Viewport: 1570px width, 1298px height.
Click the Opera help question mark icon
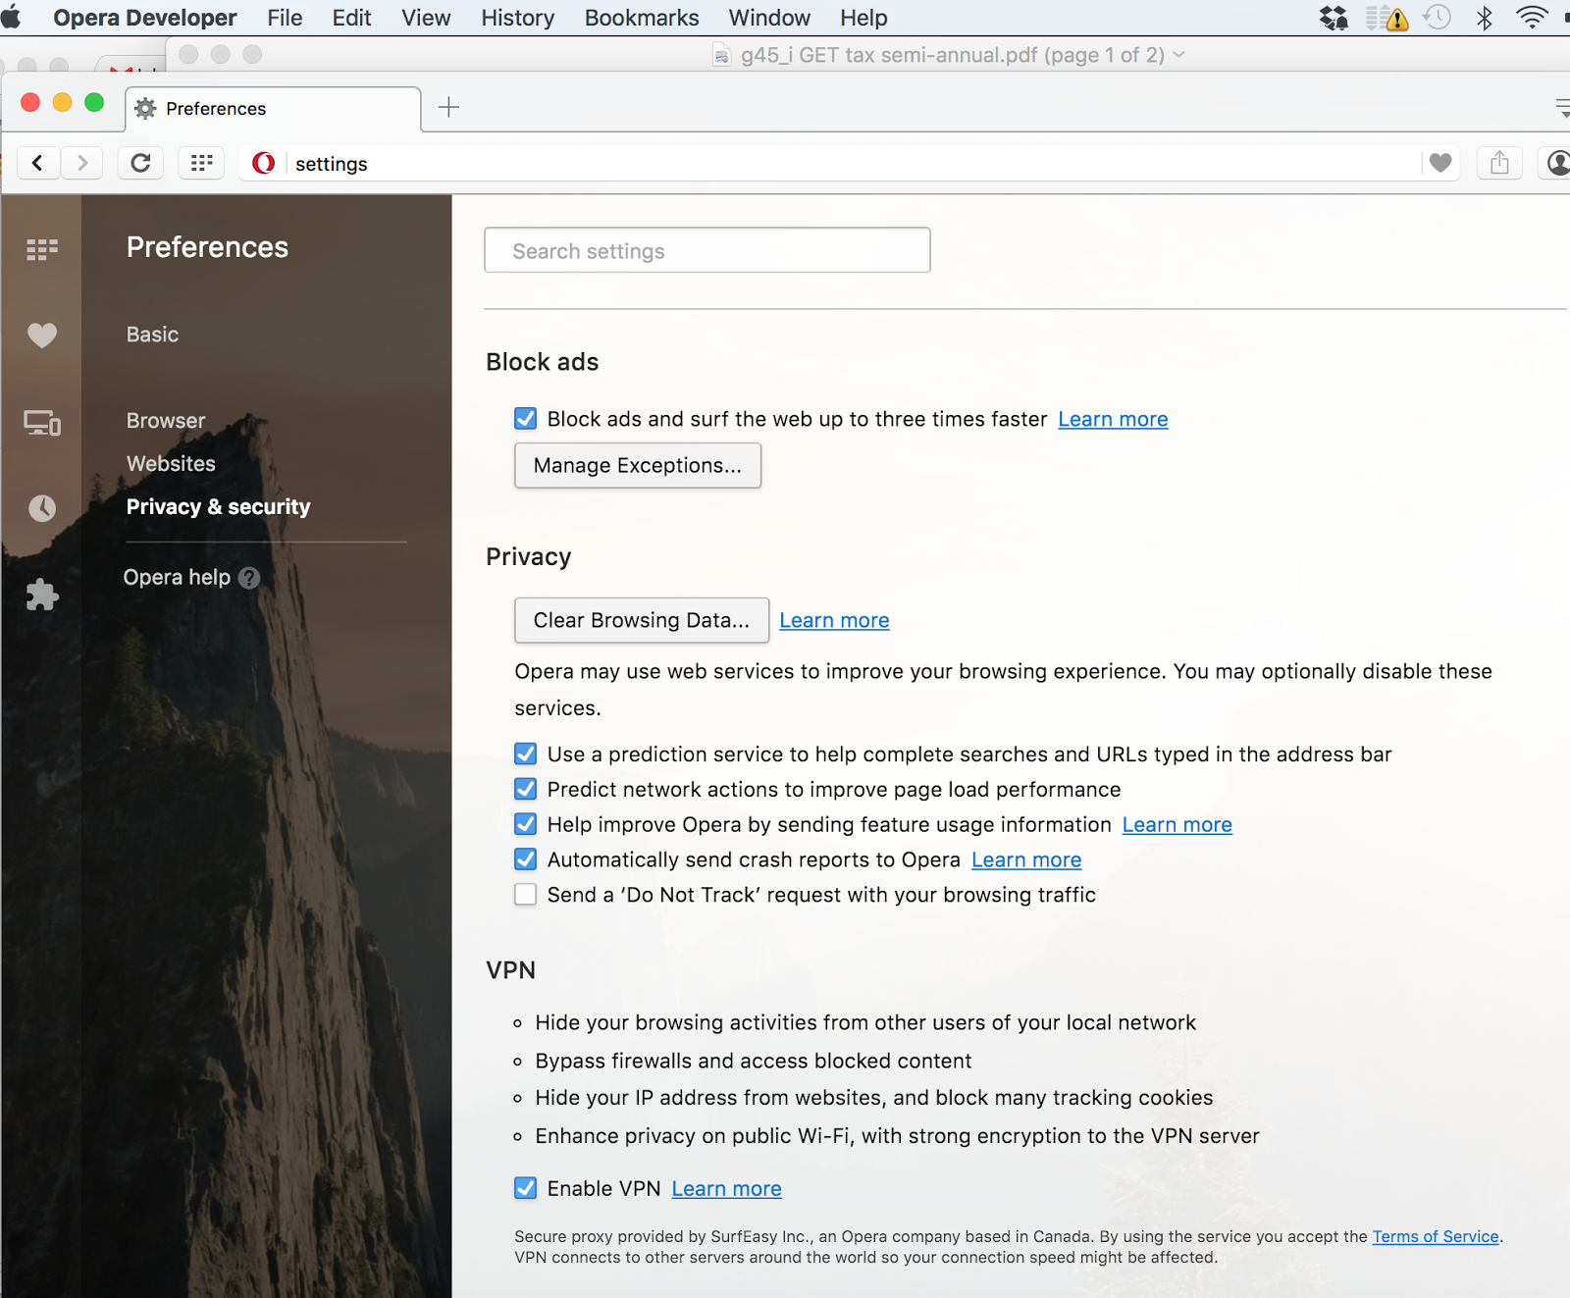(249, 578)
